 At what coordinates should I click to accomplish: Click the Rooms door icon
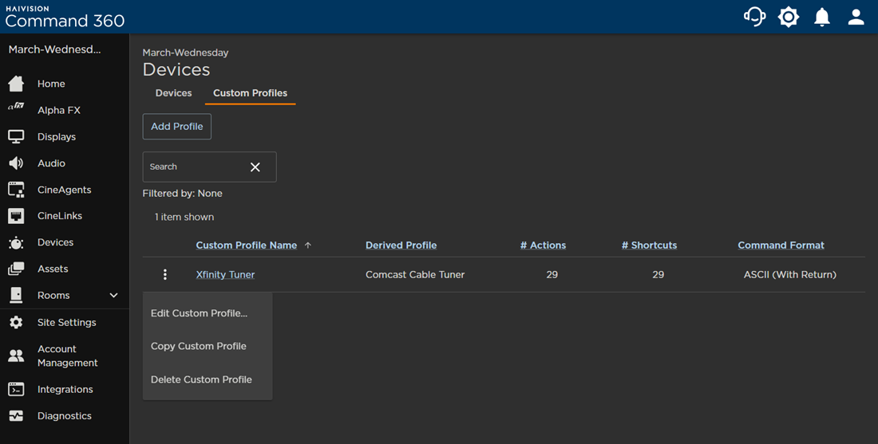(16, 295)
